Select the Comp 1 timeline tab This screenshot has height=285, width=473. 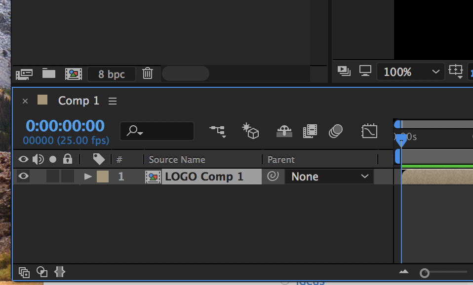[x=79, y=101]
